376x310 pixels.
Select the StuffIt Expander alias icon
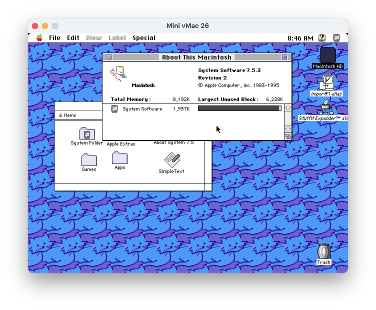326,107
